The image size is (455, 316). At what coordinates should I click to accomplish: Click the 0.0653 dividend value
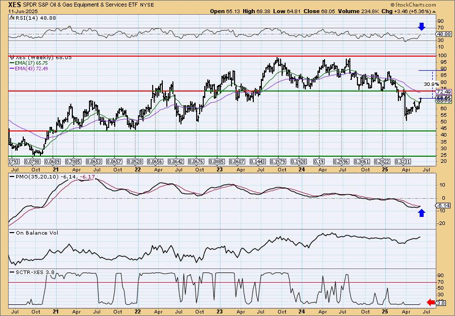pos(94,162)
